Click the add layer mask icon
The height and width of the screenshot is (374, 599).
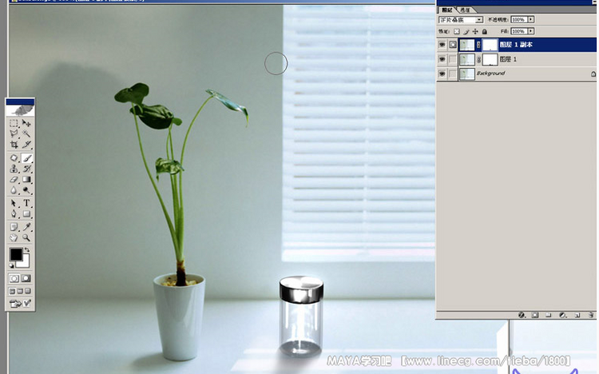point(534,315)
